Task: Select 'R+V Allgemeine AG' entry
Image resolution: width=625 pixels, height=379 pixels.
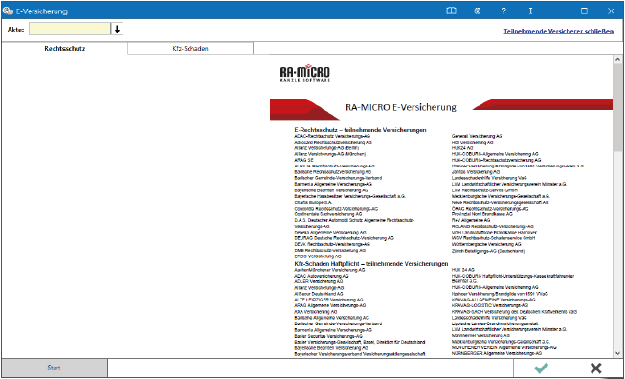Action: [471, 220]
